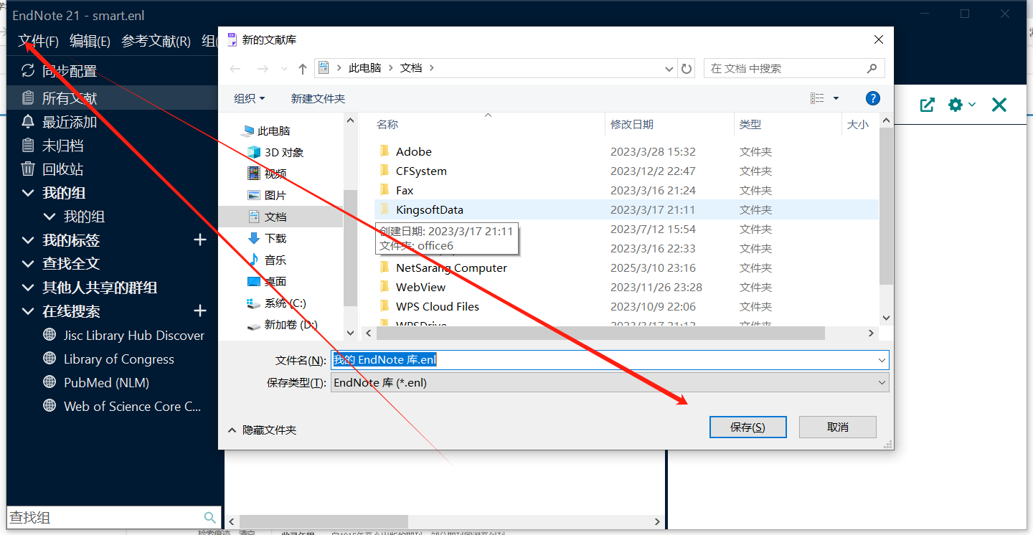
Task: Add online search with plus icon beside 在线搜索
Action: pyautogui.click(x=200, y=311)
